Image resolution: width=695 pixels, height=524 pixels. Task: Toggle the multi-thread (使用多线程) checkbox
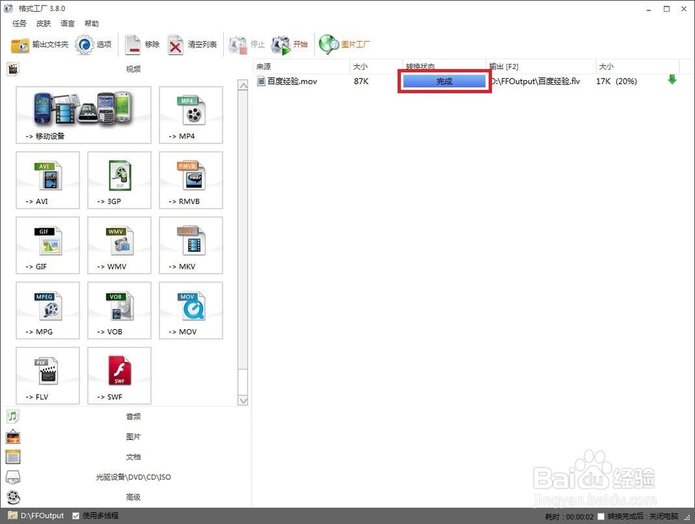coord(76,516)
